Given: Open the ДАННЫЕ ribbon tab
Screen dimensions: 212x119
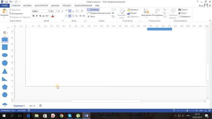Looking at the screenshot, I should pos(55,6).
